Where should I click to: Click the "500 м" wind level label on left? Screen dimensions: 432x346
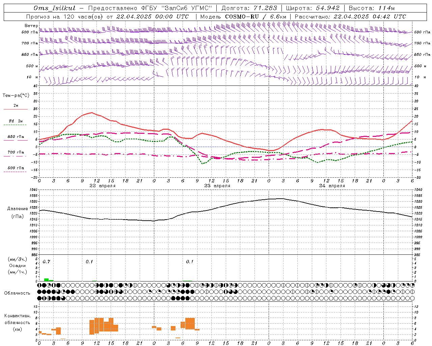click(x=32, y=66)
